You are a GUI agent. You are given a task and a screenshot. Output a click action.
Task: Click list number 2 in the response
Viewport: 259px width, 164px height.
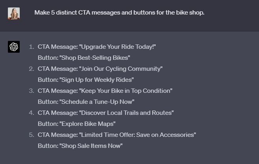pos(32,69)
